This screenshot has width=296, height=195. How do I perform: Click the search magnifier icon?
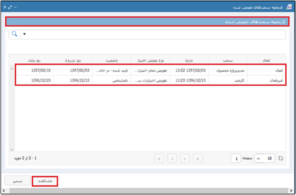pos(15,34)
